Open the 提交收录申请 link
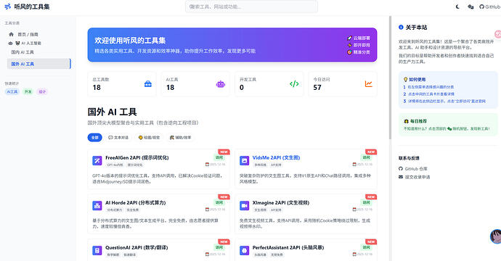Viewport: 501px width, 261px height. coord(417,177)
